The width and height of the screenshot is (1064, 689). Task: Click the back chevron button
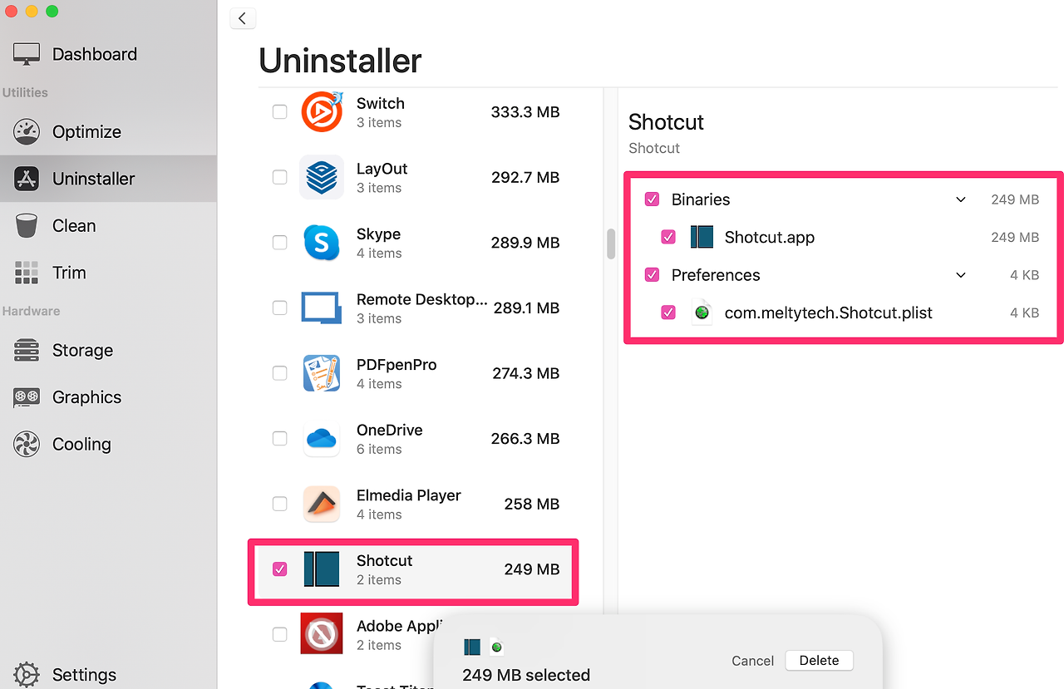[x=243, y=18]
